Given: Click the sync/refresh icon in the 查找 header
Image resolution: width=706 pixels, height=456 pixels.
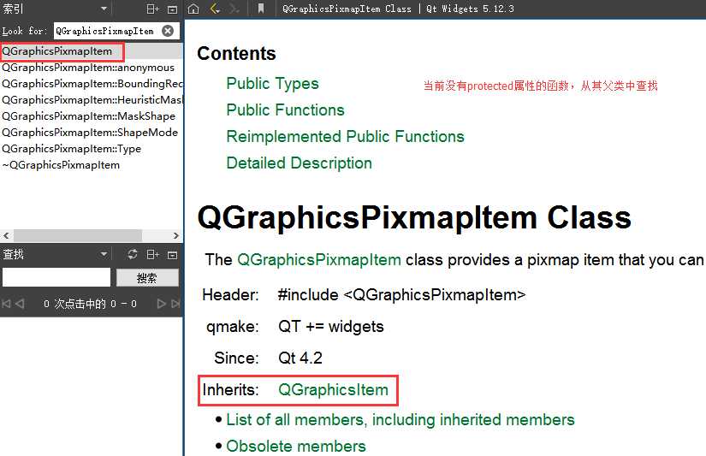Looking at the screenshot, I should [x=133, y=254].
